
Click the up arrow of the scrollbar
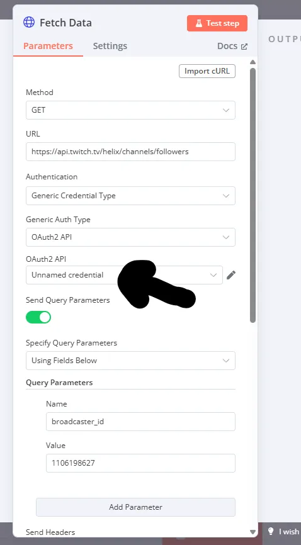pos(253,62)
